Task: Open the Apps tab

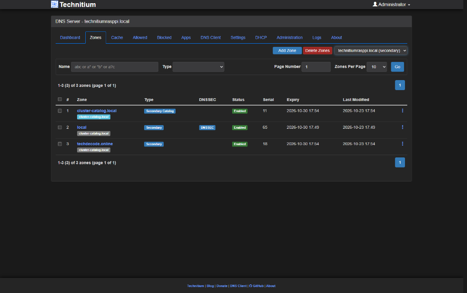Action: (186, 37)
